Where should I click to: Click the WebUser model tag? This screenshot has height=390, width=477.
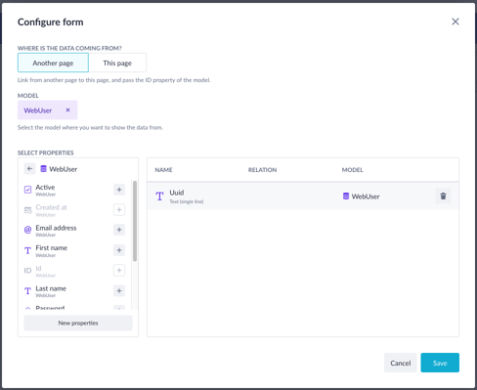point(48,110)
